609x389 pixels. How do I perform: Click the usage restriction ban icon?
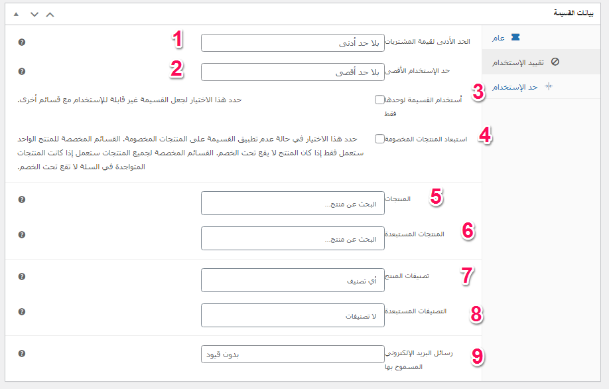pyautogui.click(x=555, y=62)
